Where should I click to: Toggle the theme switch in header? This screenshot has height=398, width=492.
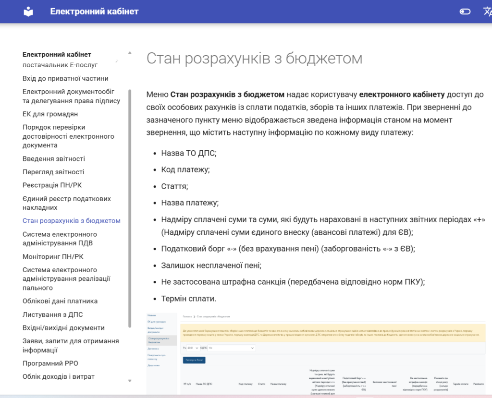(x=465, y=12)
